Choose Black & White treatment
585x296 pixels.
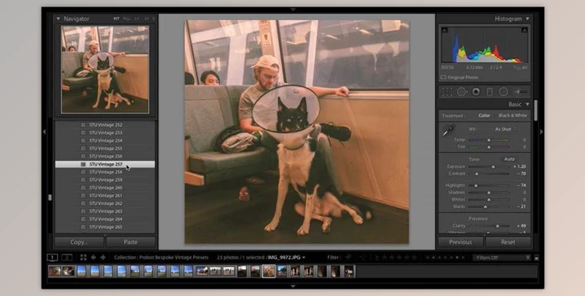[513, 115]
